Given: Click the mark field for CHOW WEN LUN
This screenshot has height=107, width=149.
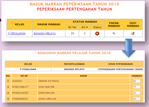Looking at the screenshot, I should [137, 99].
